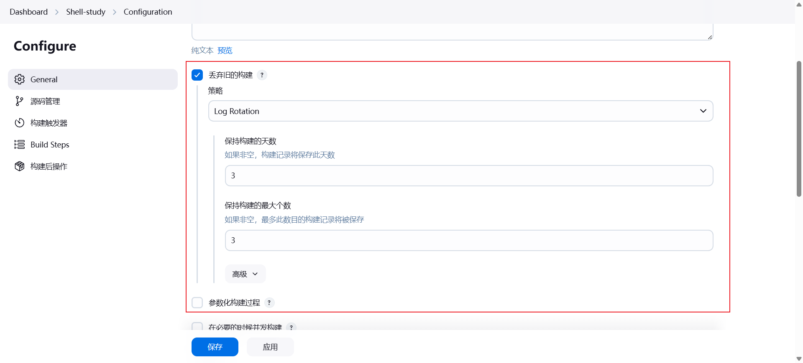Click the hint 如果非空，最多此数目的构建记录将被保存
The width and height of the screenshot is (803, 363).
294,220
